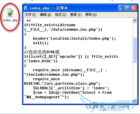Click the Notepad icon in the title bar
Screen dimensions: 140x114
26,8
